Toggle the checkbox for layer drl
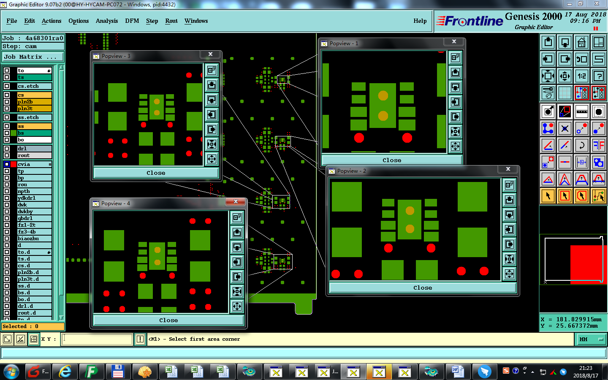Screen dimensions: 608x380 [x=7, y=149]
